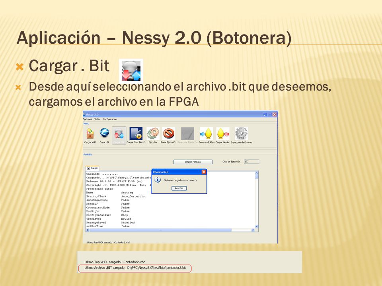Image resolution: width=382 pixels, height=286 pixels.
Task: Click the 'svfUseTime' log row
Action: point(108,226)
